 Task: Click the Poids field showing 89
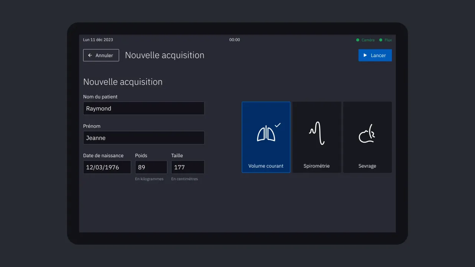(x=151, y=167)
